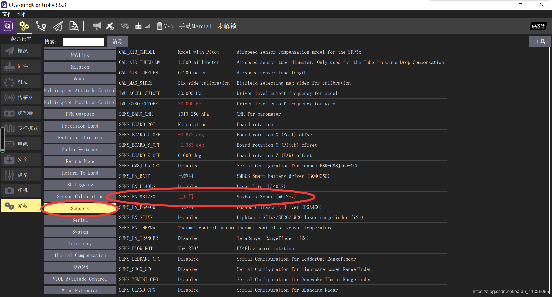
Task: Open SENS_BARO_QNH 1013.250 hPa parameter
Action: pyautogui.click(x=282, y=114)
